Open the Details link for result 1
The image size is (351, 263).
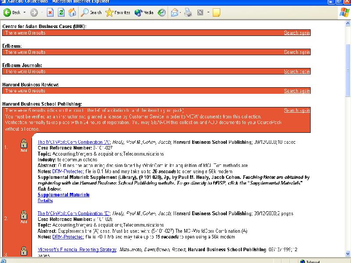point(45,201)
